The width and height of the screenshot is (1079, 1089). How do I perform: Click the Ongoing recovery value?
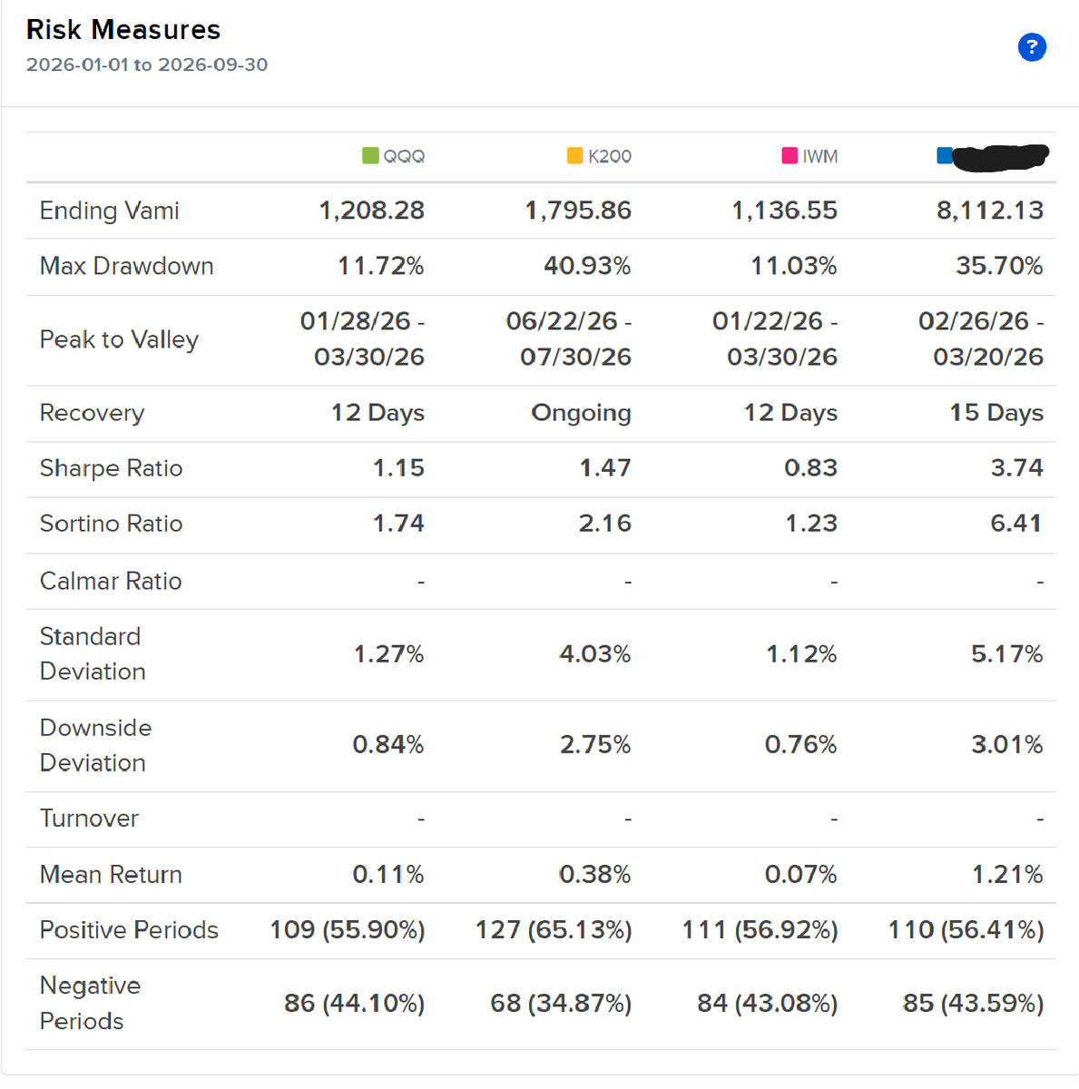tap(582, 413)
